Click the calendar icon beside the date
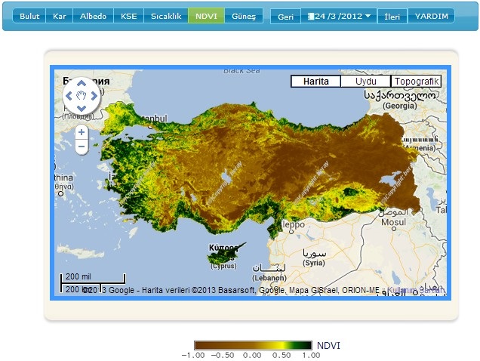Viewport: 480px width, 361px height. point(310,17)
